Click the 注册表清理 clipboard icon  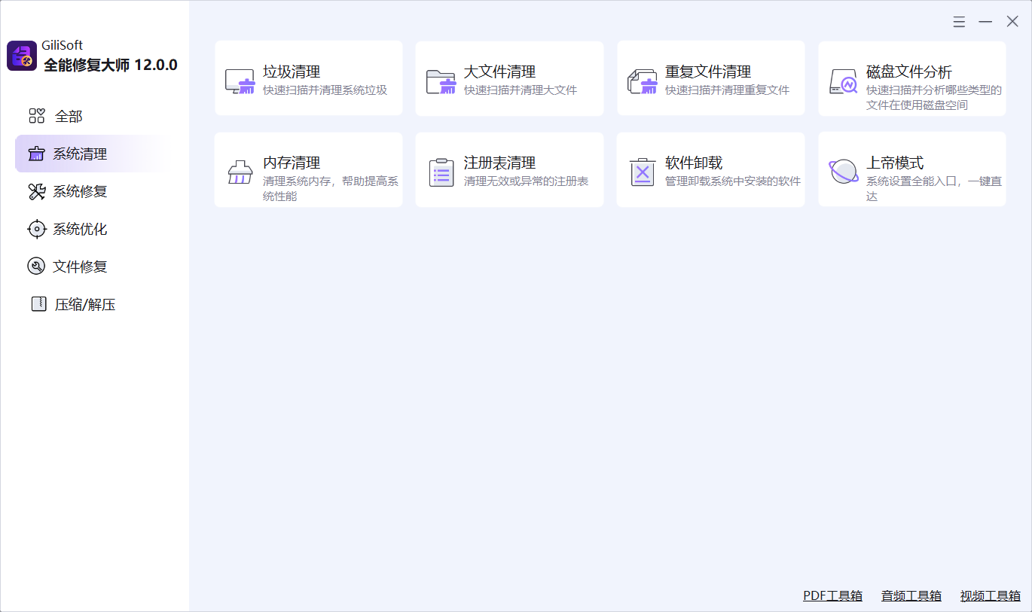point(441,172)
